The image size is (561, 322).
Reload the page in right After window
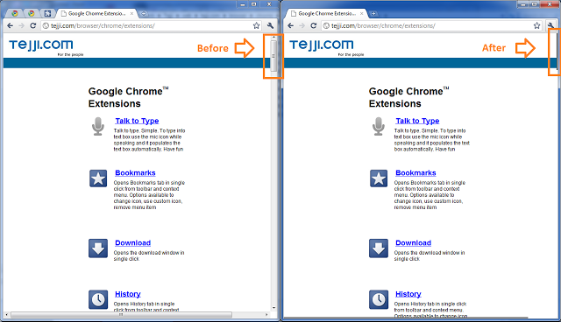(x=314, y=25)
